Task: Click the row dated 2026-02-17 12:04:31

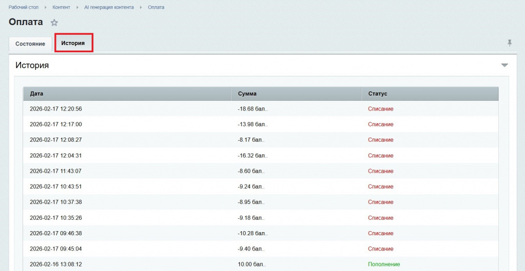Action: pyautogui.click(x=56, y=155)
